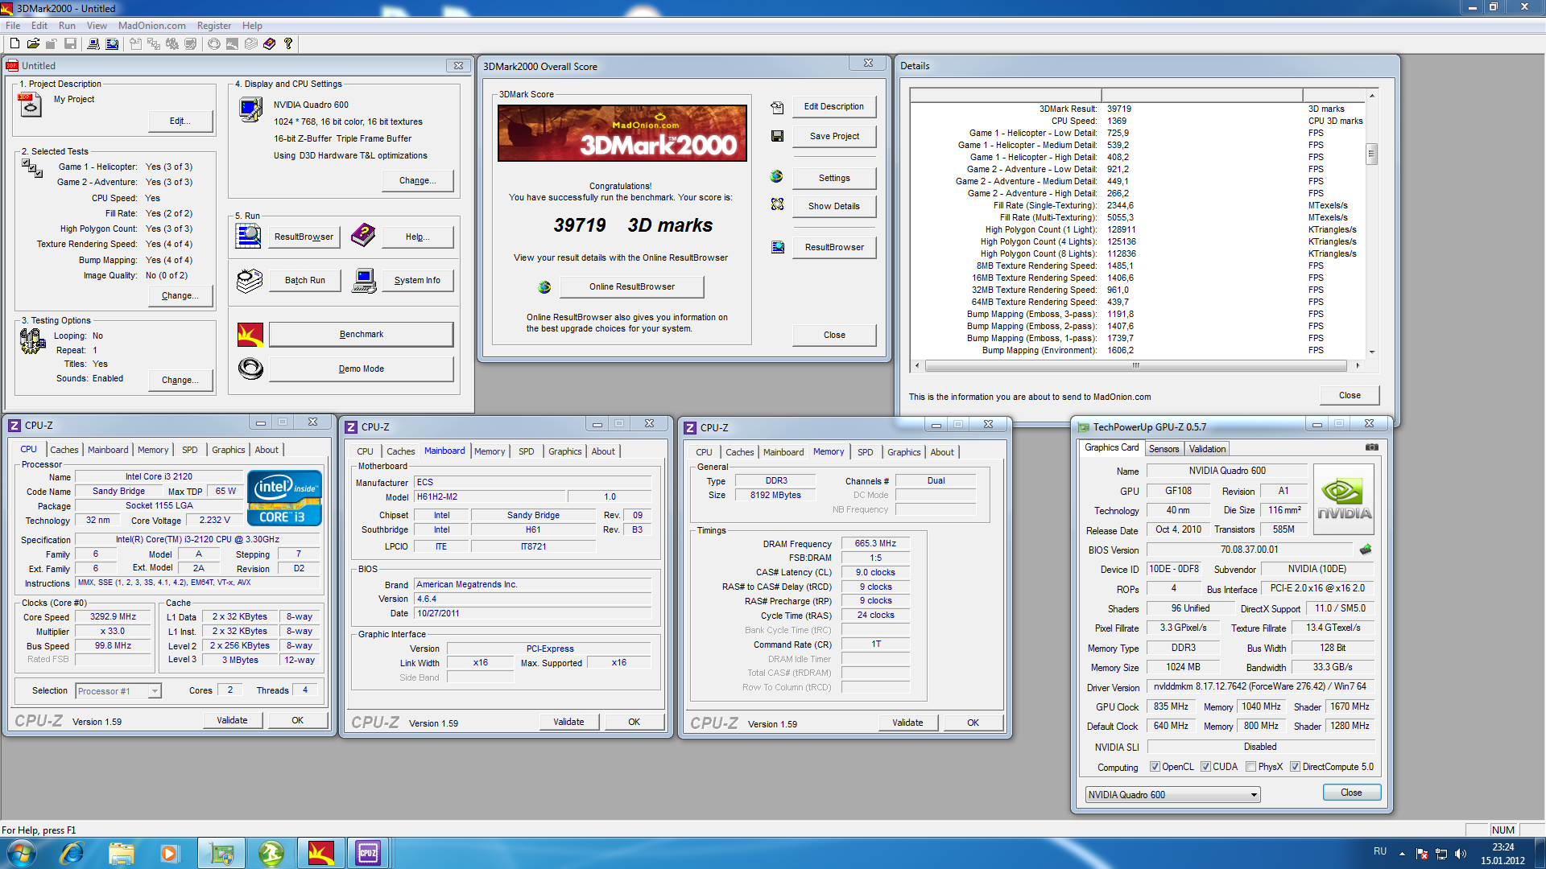Click the yellow question mark toolbar icon
Screen dimensions: 1546x869
click(288, 43)
